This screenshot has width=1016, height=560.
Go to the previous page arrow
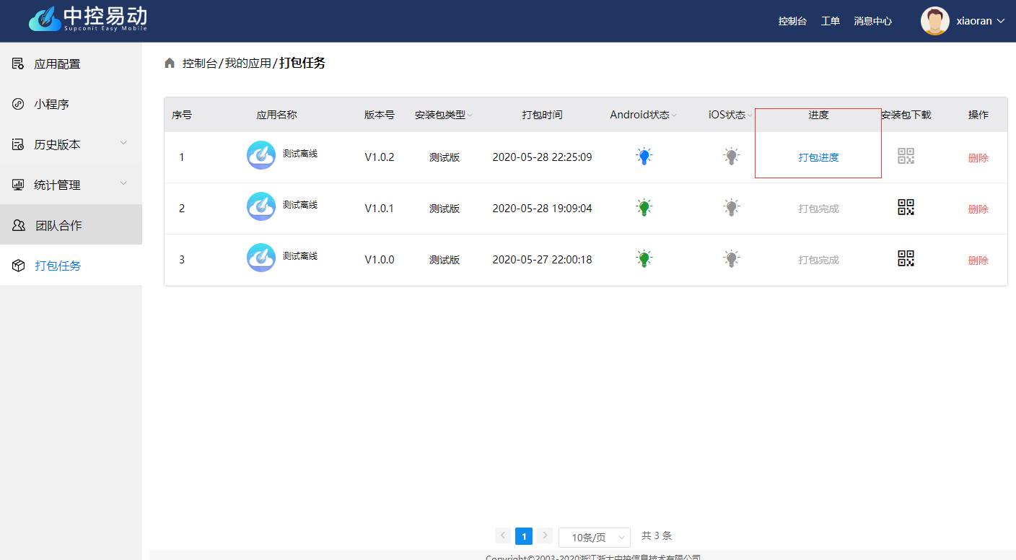pyautogui.click(x=503, y=535)
